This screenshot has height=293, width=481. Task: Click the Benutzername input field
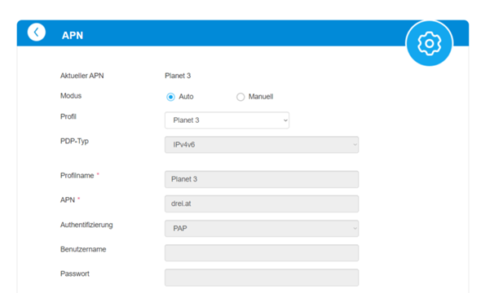[x=262, y=253]
